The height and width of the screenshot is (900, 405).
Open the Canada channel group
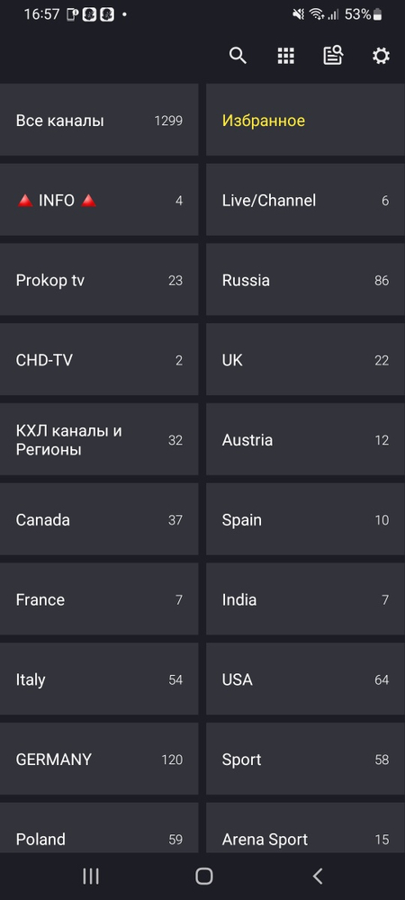(99, 519)
